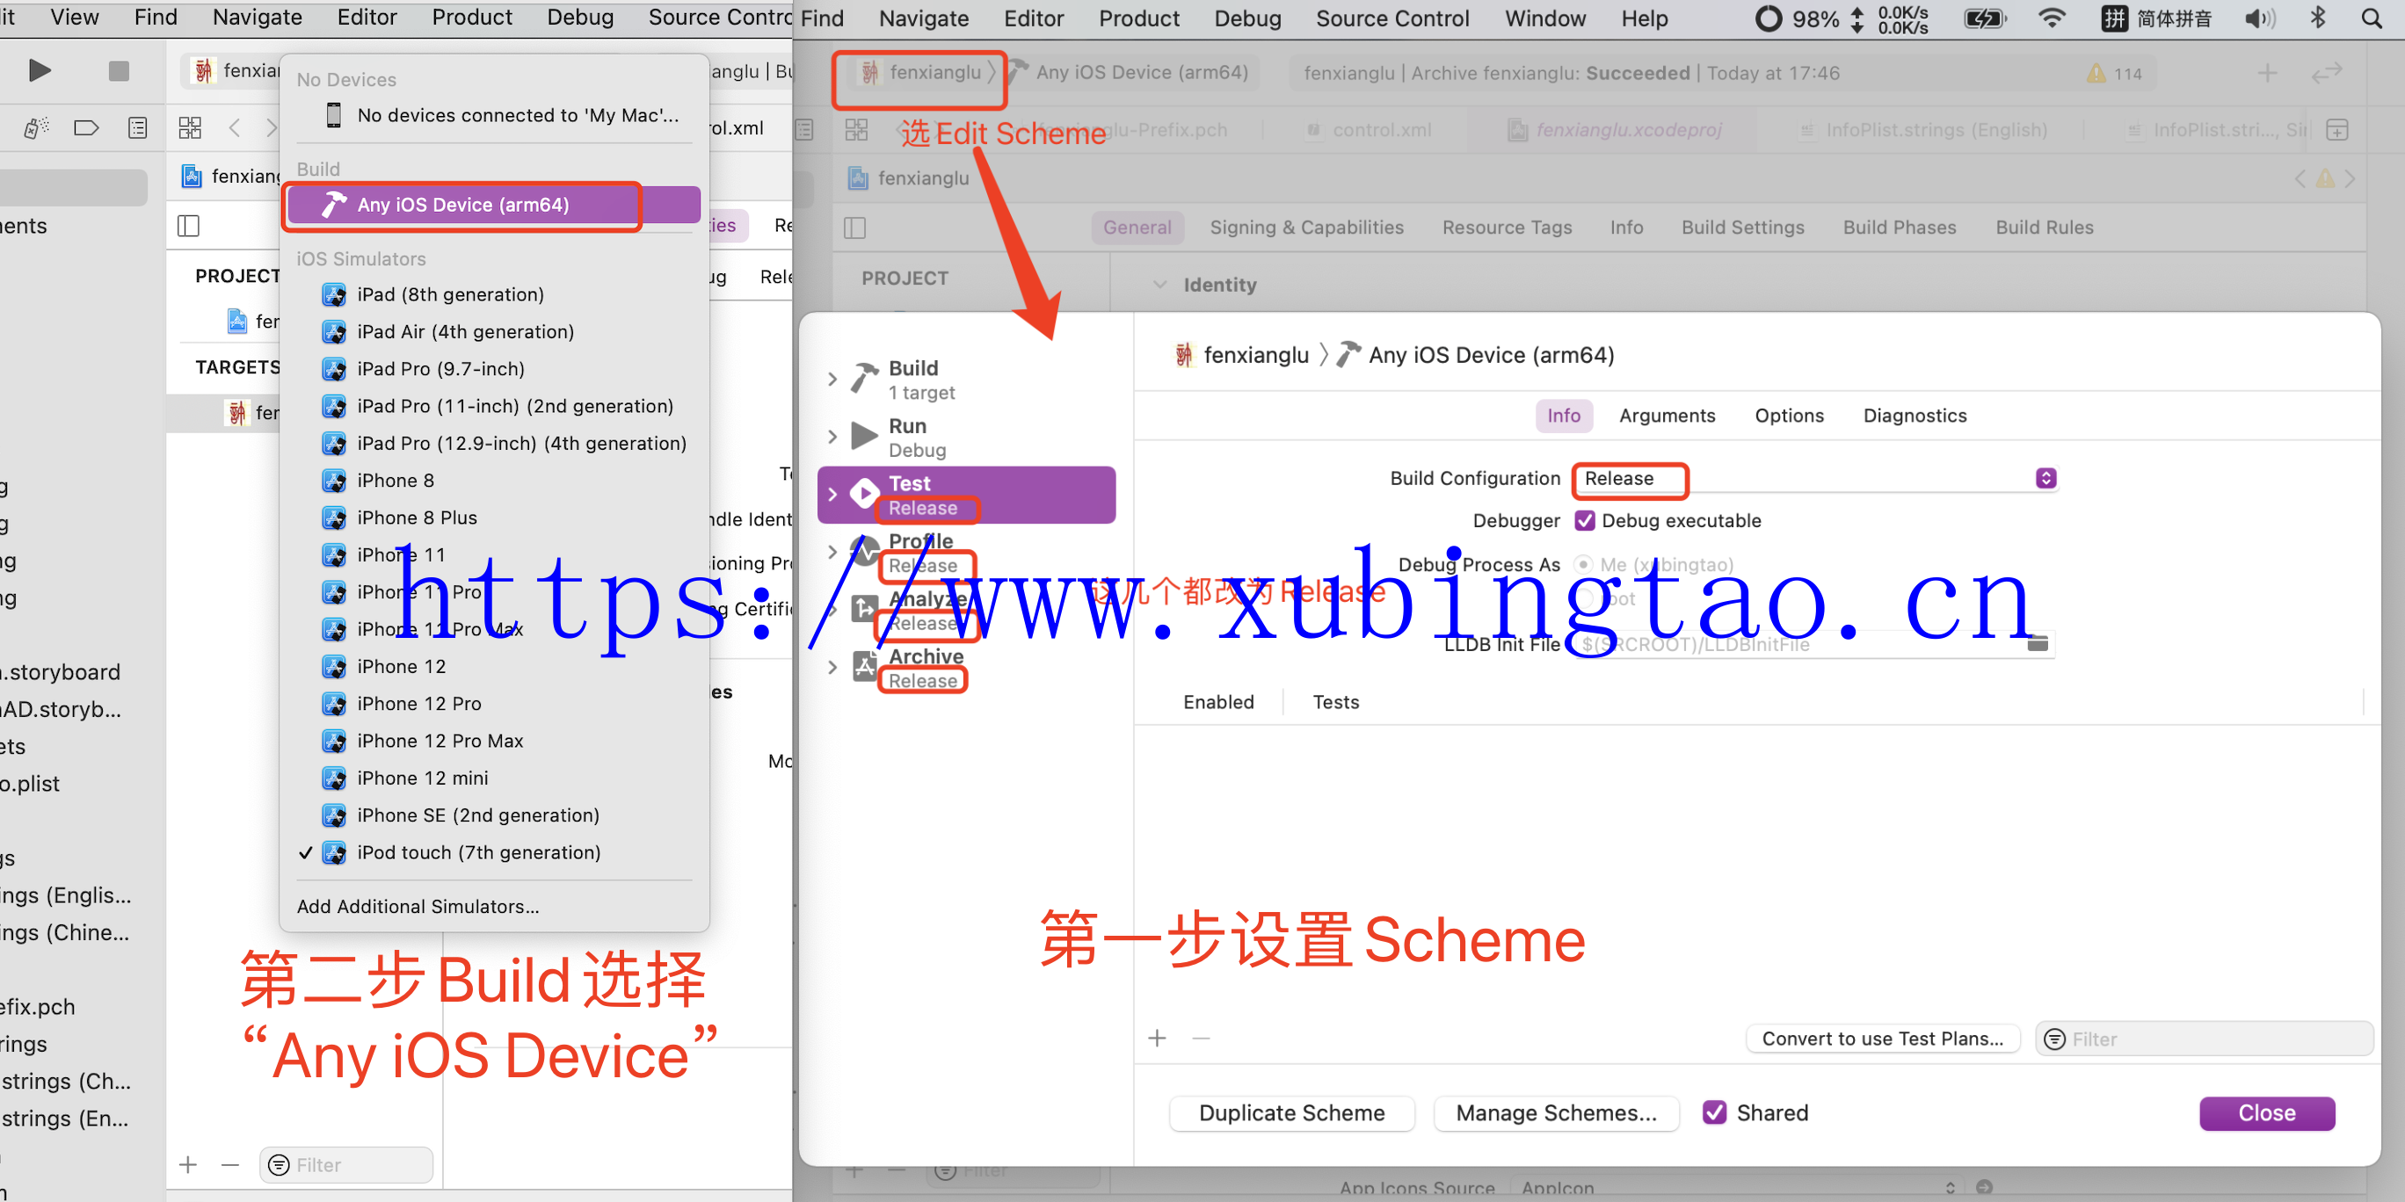This screenshot has width=2405, height=1202.
Task: Toggle the Debug executable checkbox
Action: click(x=1584, y=521)
